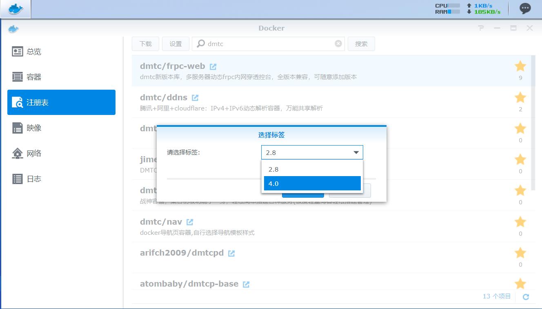The image size is (542, 309).
Task: Open external link for arifch2009/dmtcpd
Action: tap(231, 253)
